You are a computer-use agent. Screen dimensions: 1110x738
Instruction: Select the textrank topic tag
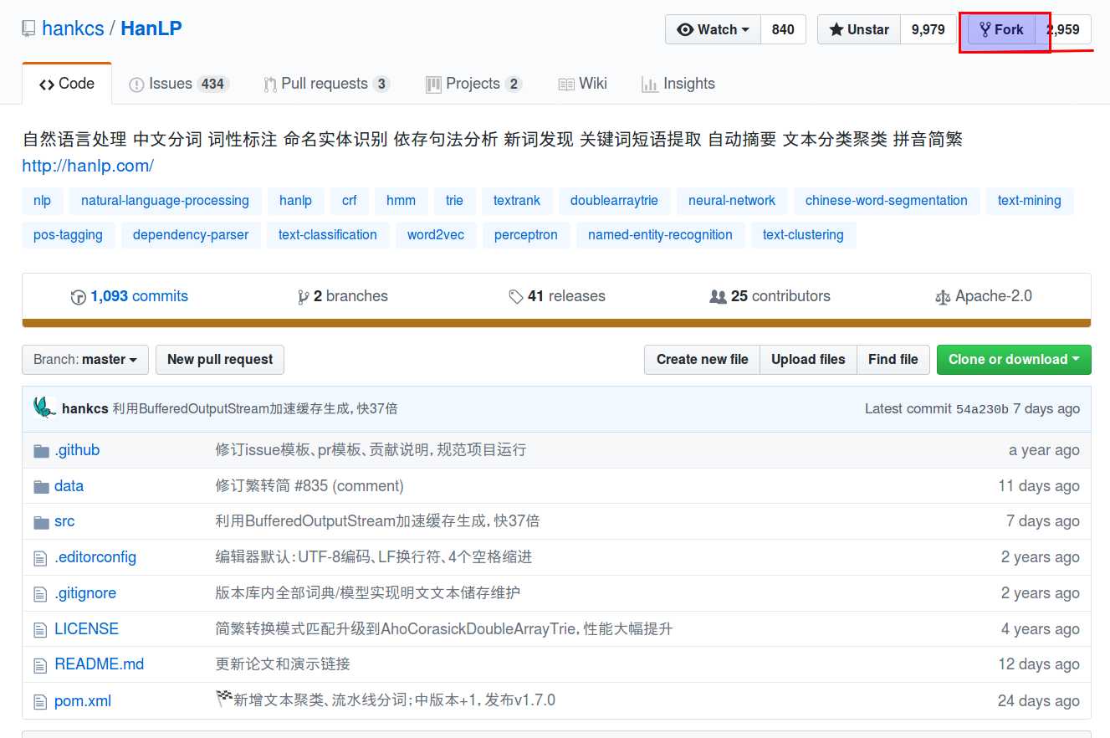(517, 201)
